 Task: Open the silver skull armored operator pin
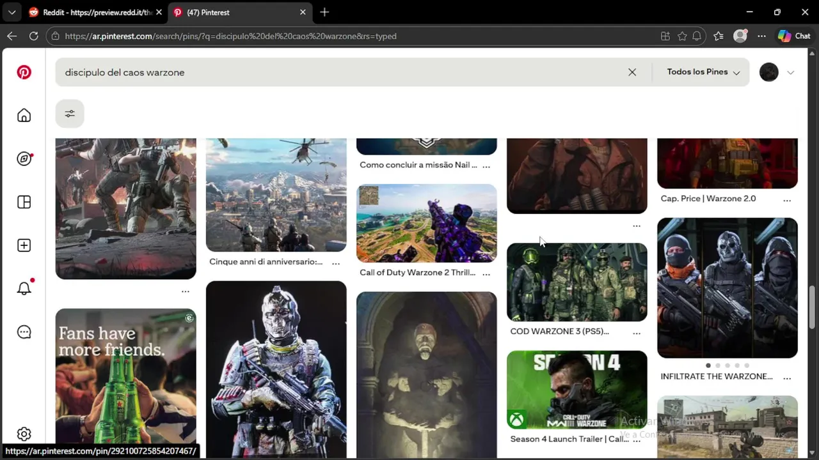[276, 369]
